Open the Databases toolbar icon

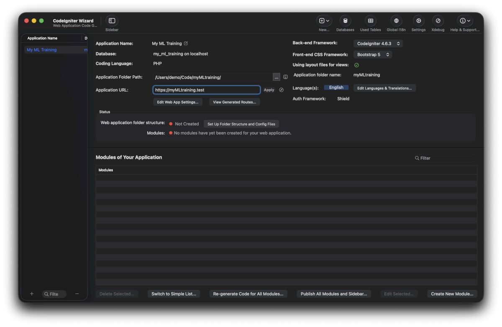point(345,21)
